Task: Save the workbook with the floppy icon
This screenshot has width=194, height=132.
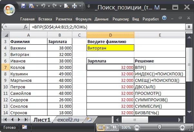Action: click(23, 6)
